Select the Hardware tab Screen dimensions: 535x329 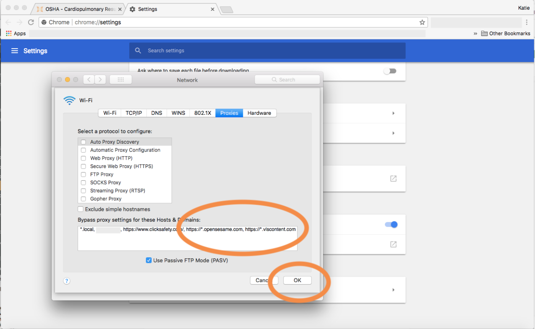coord(259,113)
